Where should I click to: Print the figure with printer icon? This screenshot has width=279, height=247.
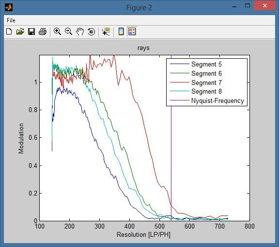pos(43,32)
